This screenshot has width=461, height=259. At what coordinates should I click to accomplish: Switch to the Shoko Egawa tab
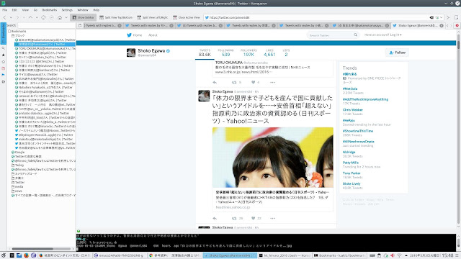tap(417, 26)
